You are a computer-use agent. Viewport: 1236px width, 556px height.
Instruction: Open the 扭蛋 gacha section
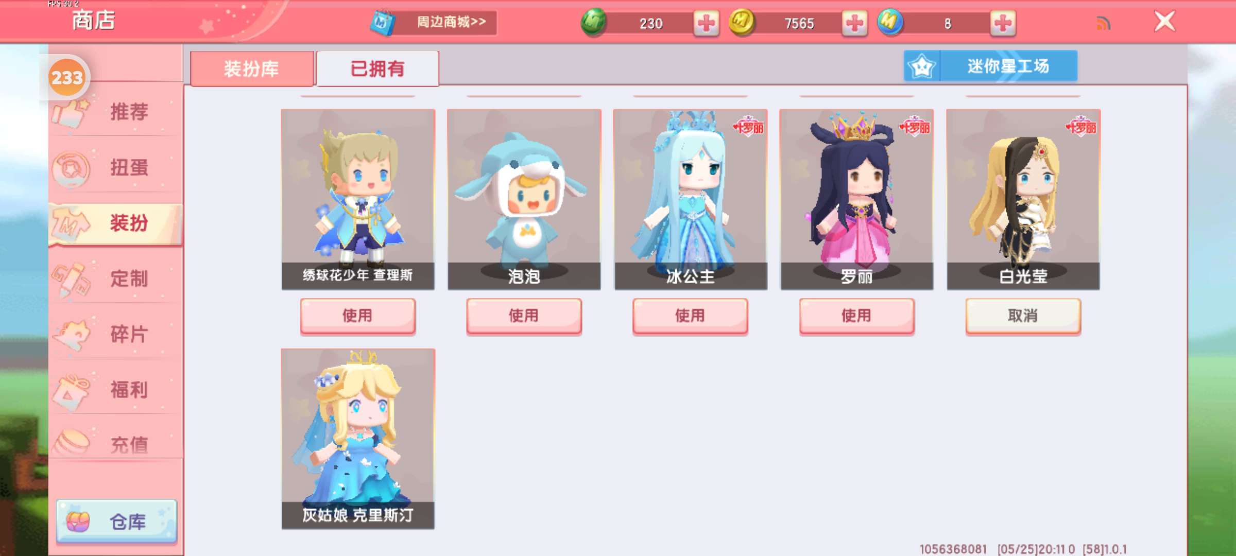point(116,167)
